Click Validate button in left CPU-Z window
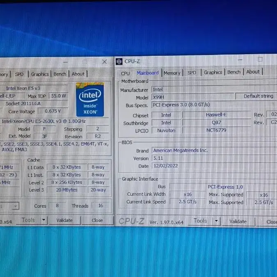 tap(64, 220)
